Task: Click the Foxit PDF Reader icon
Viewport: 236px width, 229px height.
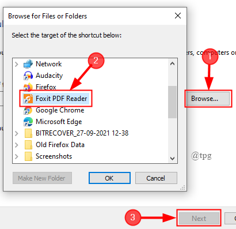Action: click(x=28, y=99)
